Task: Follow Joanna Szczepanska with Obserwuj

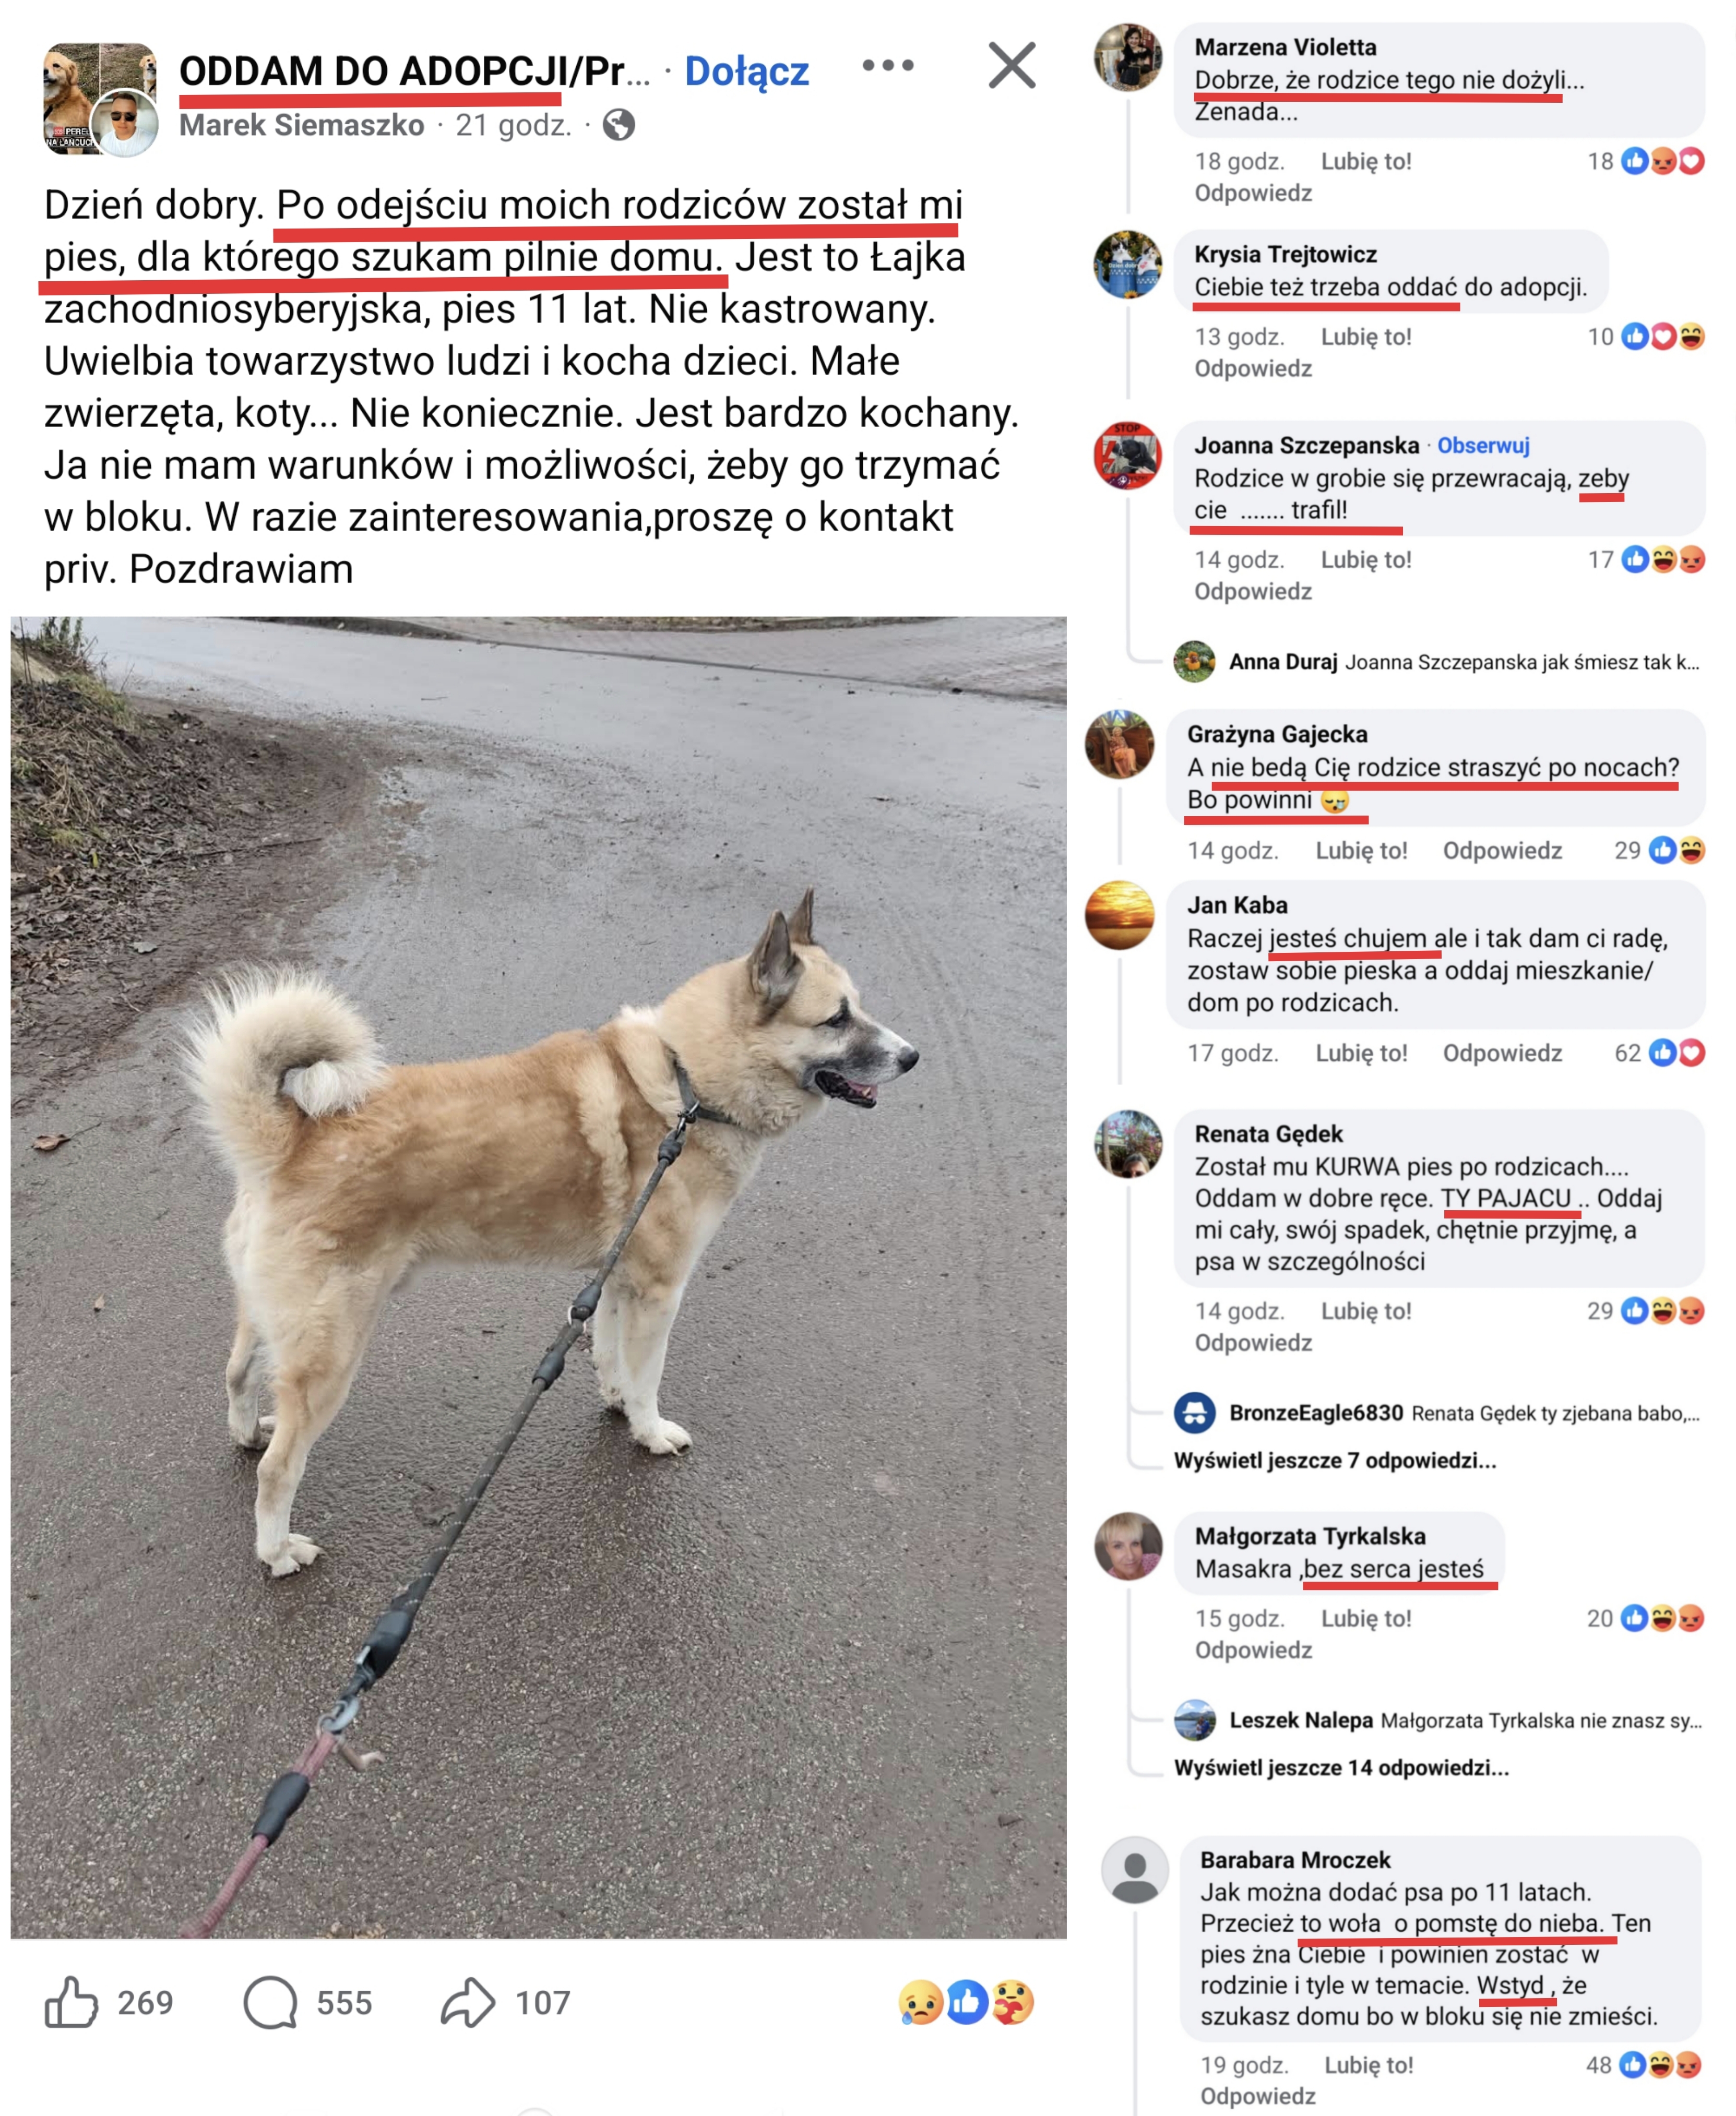Action: click(x=1483, y=446)
